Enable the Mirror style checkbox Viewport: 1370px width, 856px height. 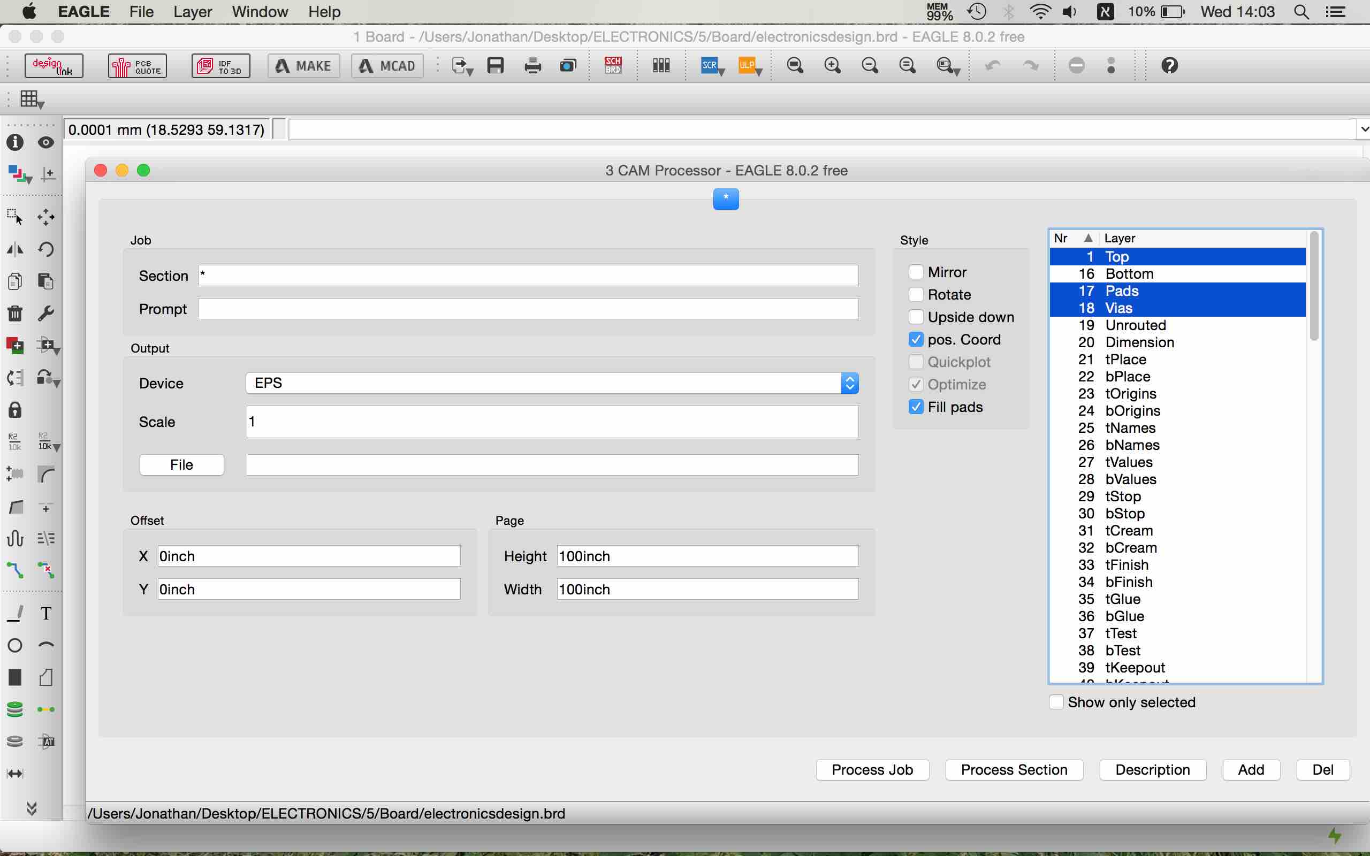916,272
